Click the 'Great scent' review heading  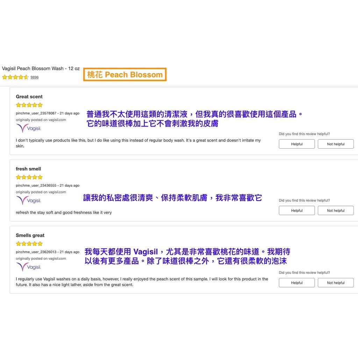(29, 97)
